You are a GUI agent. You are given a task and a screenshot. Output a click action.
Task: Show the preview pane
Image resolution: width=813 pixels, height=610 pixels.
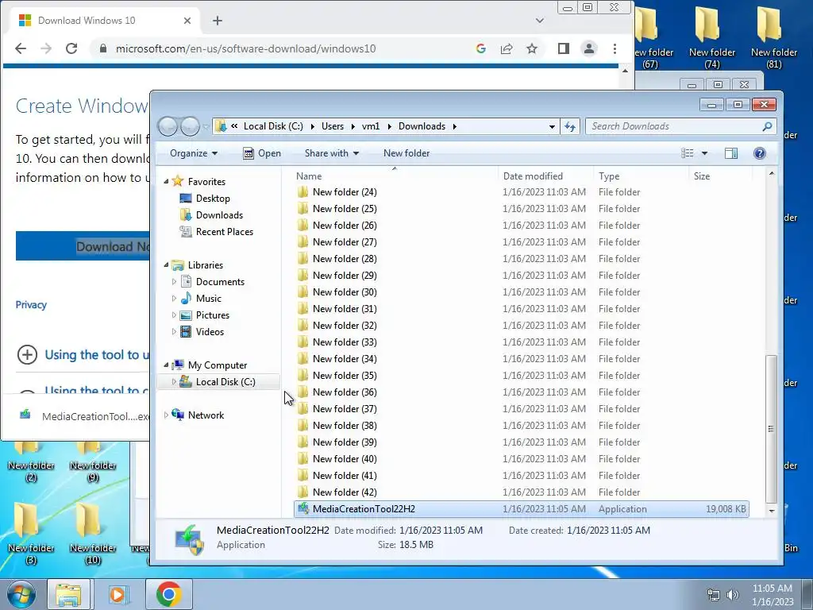[x=731, y=153]
